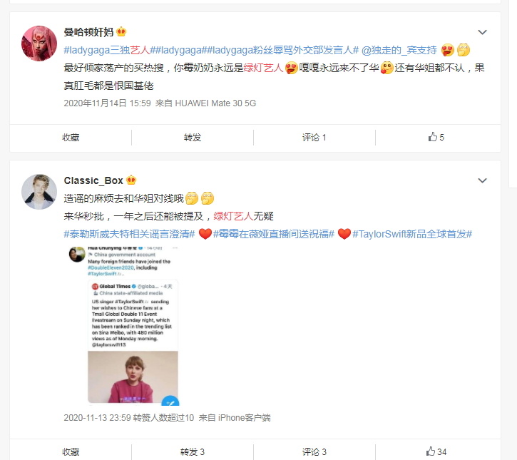Open 曼哈顿奸妈's profile avatar
517x460 pixels.
39,44
